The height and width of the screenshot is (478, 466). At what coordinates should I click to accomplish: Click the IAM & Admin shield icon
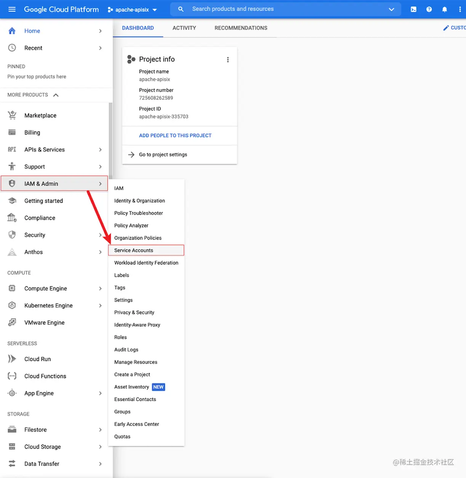point(12,183)
